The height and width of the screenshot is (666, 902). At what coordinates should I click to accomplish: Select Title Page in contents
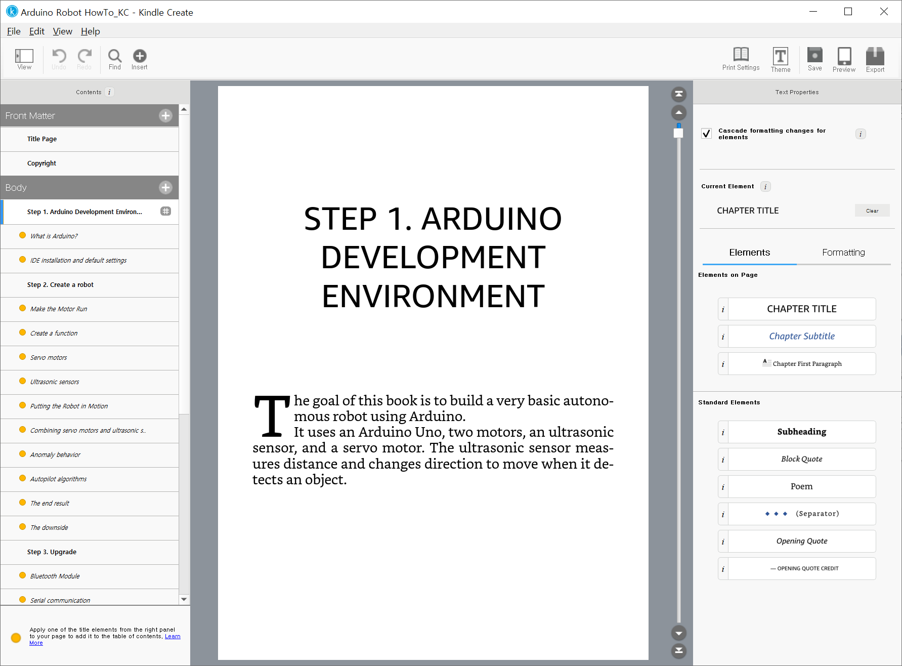[x=90, y=139]
